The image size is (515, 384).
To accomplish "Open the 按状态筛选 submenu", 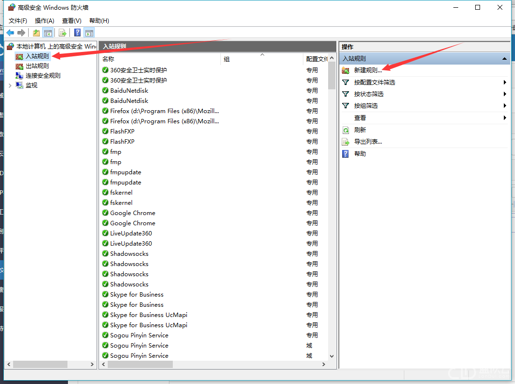I will click(x=424, y=94).
